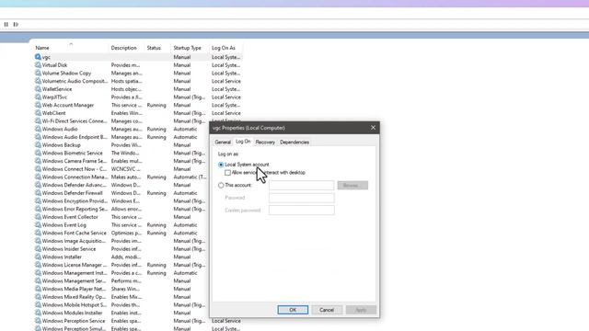Click the Windows Event Collector service icon

(38, 217)
